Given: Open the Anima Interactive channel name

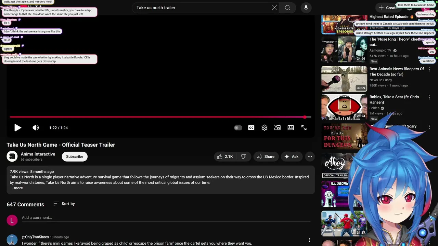Looking at the screenshot, I should tap(38, 154).
